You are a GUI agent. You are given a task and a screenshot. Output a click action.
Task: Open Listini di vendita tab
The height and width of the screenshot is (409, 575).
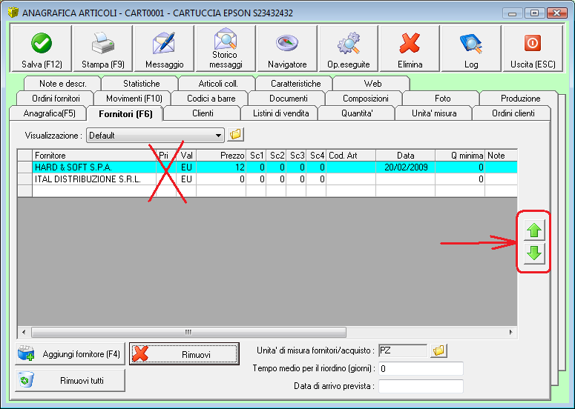(280, 113)
